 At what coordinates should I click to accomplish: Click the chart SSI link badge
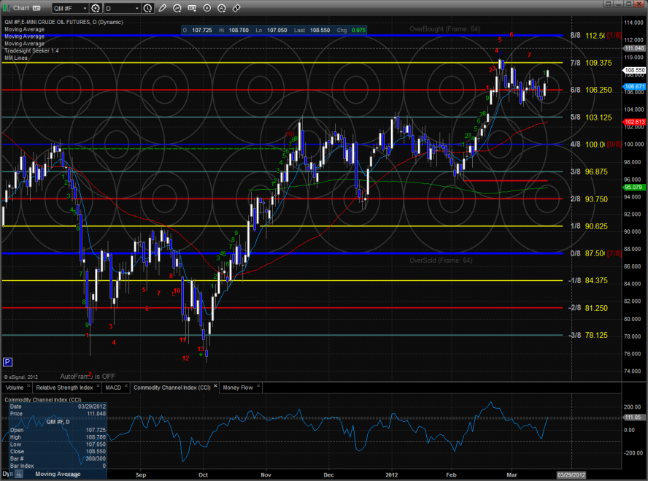click(36, 8)
